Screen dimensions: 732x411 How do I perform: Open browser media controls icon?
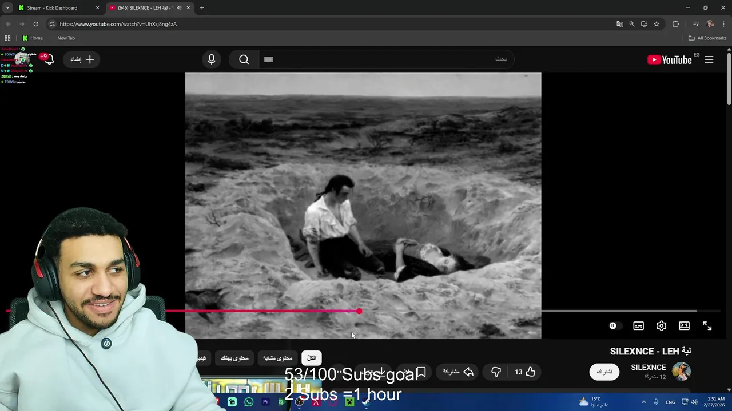point(696,24)
